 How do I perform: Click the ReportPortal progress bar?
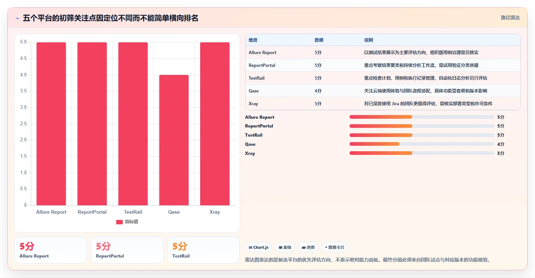422,126
